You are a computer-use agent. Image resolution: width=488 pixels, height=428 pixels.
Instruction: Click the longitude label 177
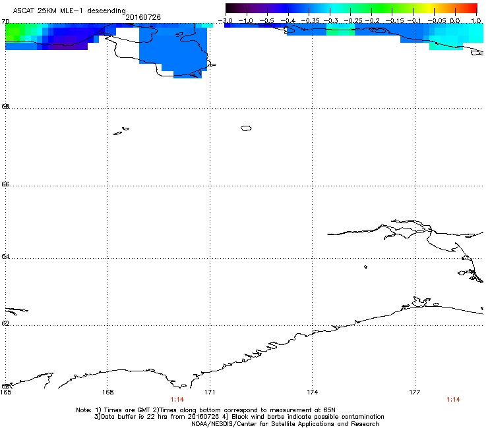click(415, 392)
